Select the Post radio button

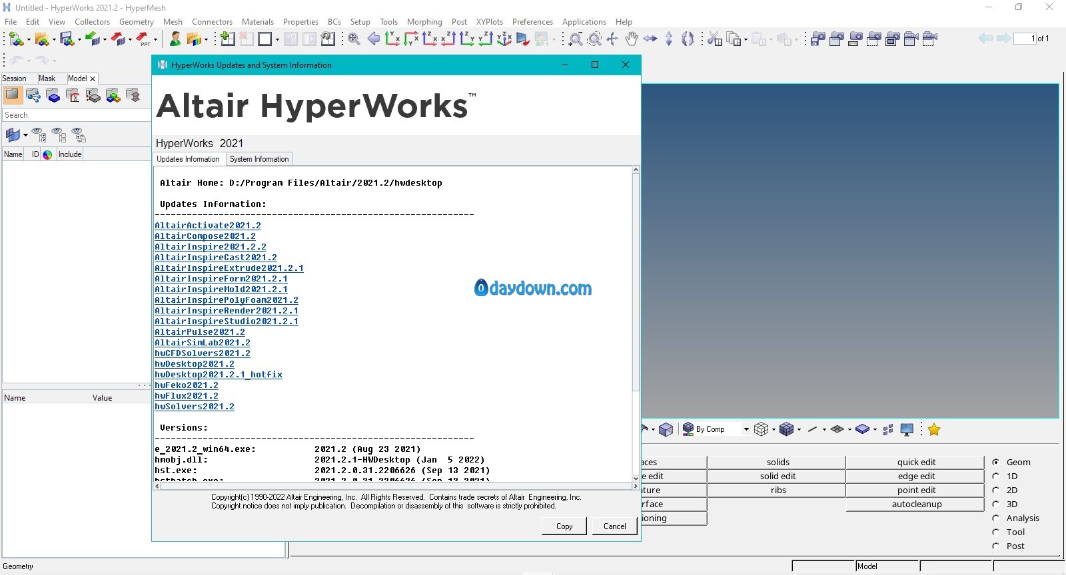point(996,546)
